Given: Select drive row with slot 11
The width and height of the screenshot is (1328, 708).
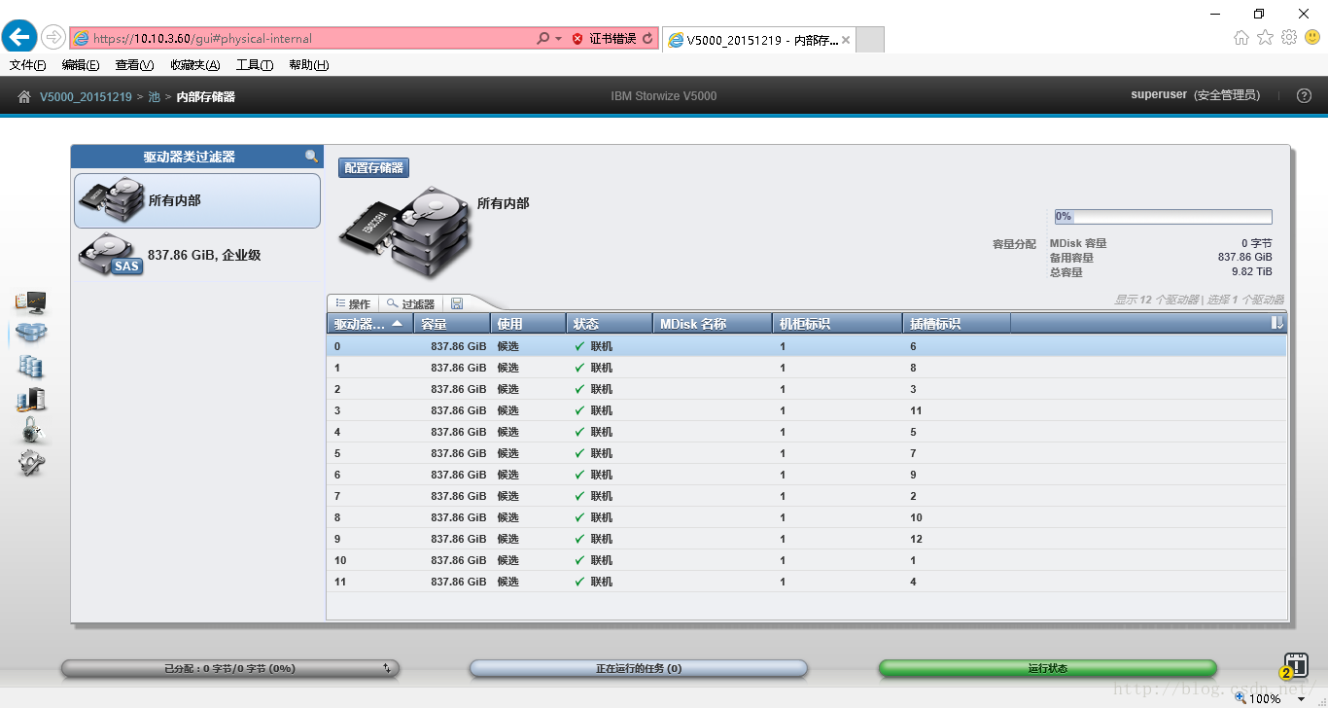Looking at the screenshot, I should (806, 410).
